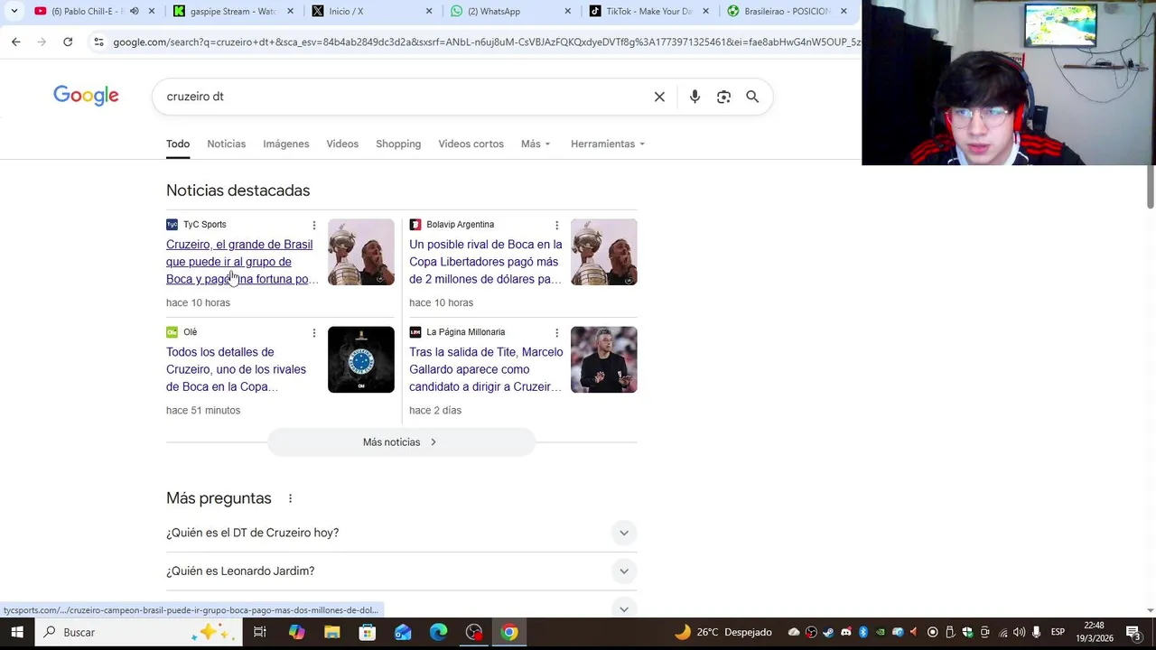
Task: Open three-dot menu for La Página Millonaria article
Action: pos(557,332)
